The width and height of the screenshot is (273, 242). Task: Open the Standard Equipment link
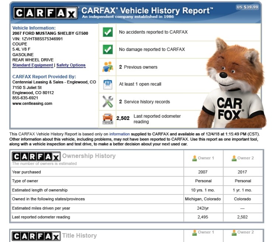pyautogui.click(x=32, y=65)
